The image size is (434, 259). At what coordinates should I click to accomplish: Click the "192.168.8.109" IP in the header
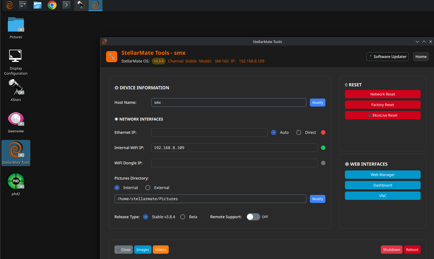tap(252, 61)
